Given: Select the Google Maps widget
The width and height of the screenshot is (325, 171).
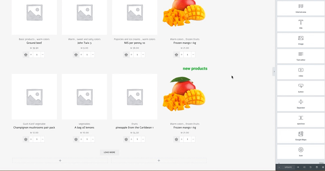Looking at the screenshot, I should point(301,136).
